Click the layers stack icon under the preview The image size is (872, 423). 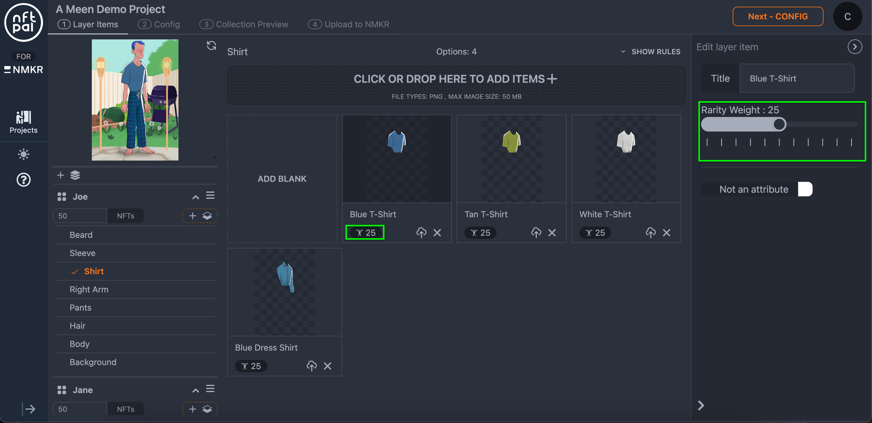(x=75, y=175)
